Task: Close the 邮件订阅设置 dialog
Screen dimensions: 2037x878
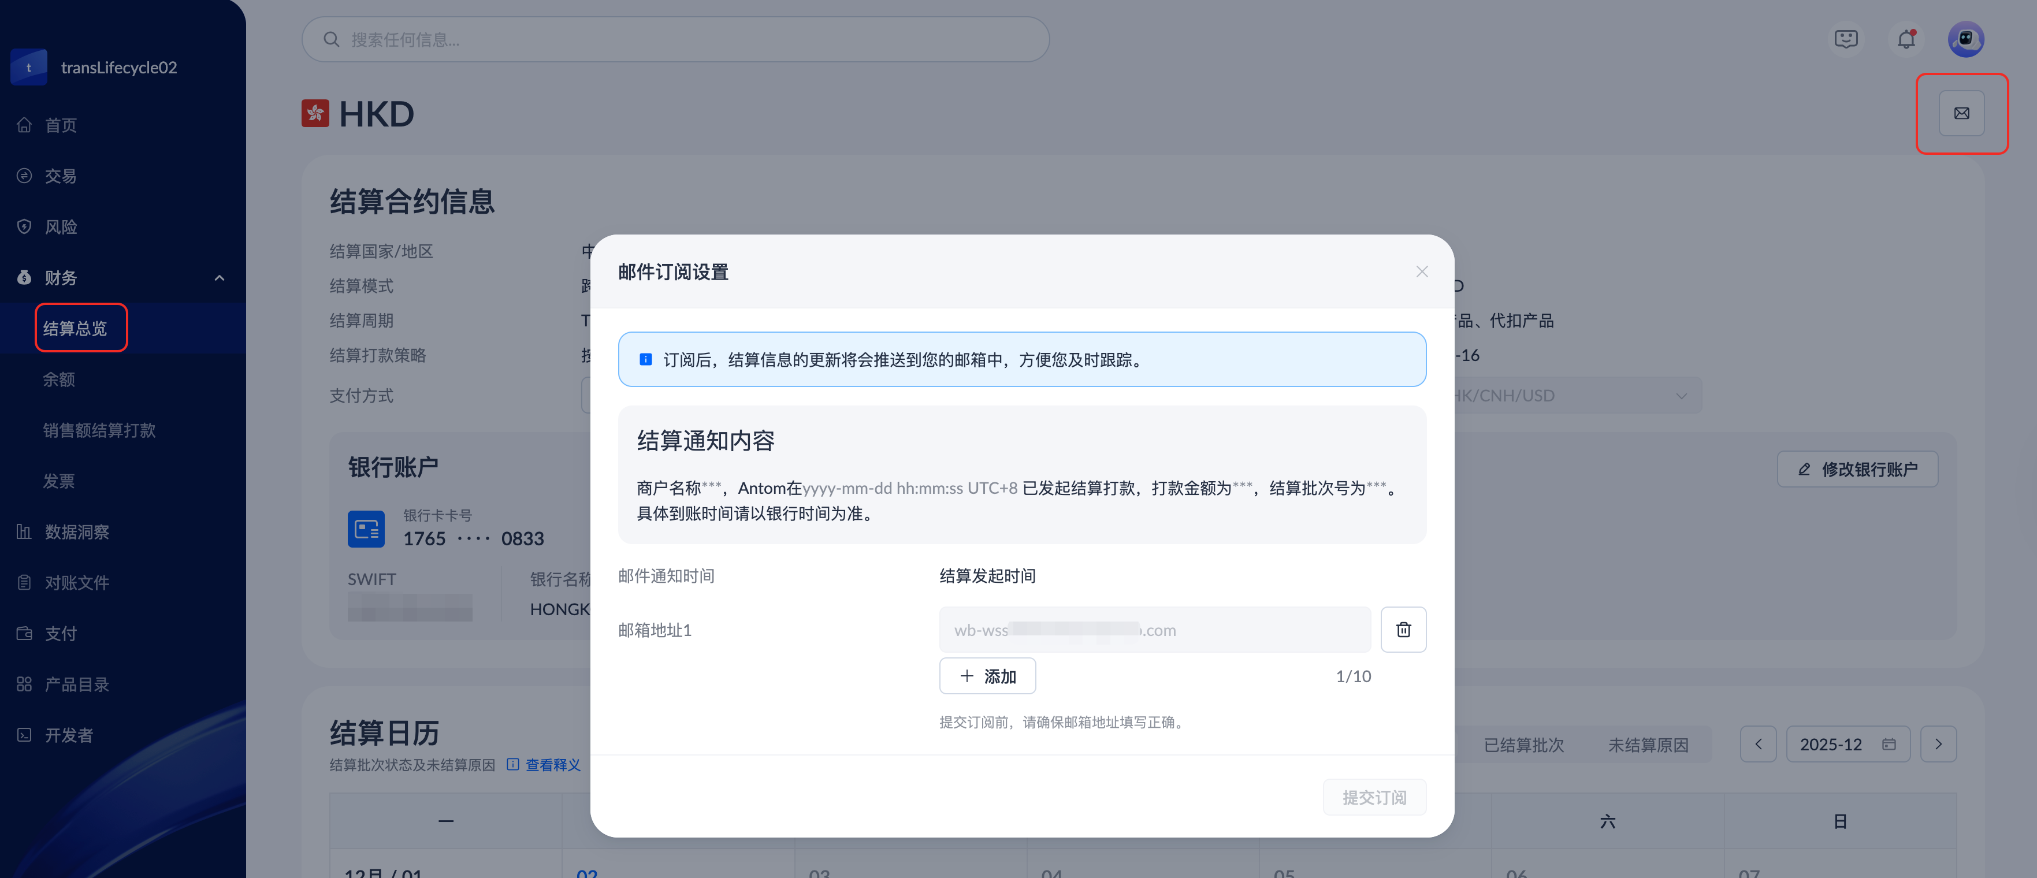Action: click(1422, 272)
